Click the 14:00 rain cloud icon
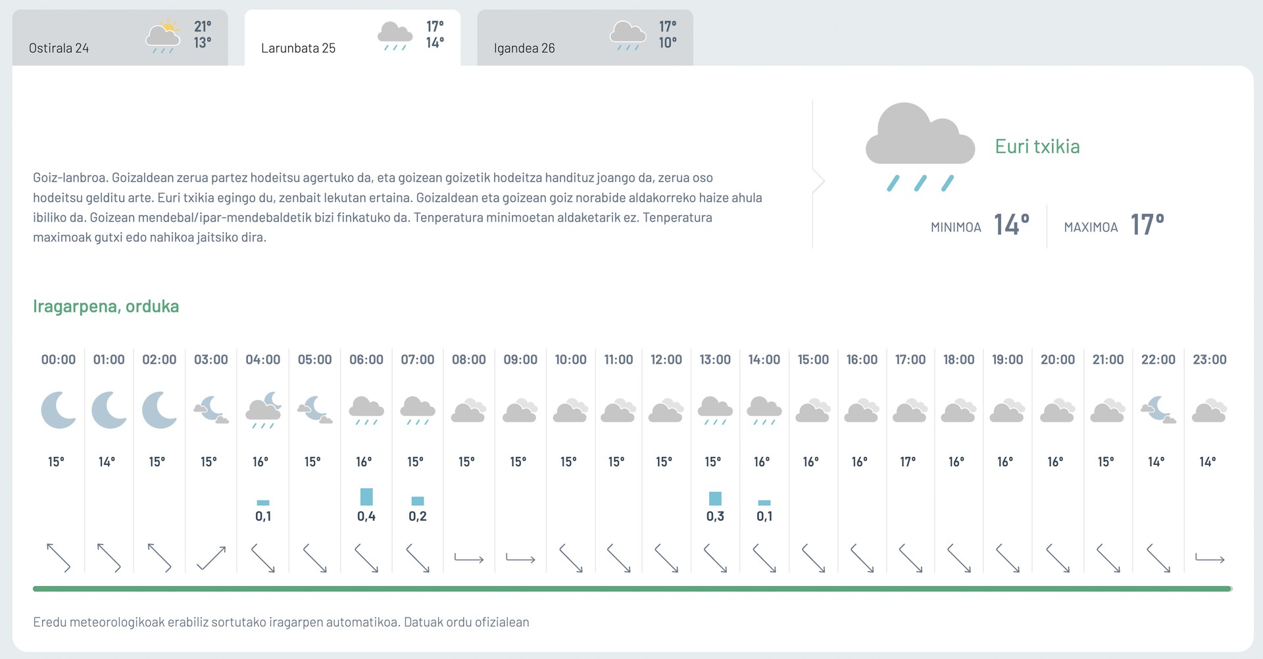 [764, 411]
